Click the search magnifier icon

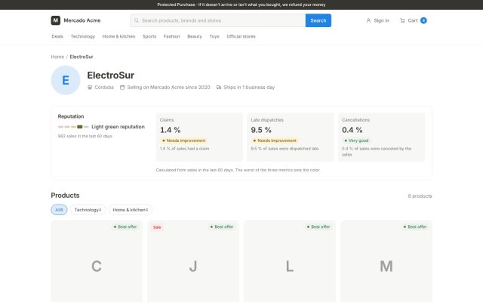tap(137, 20)
